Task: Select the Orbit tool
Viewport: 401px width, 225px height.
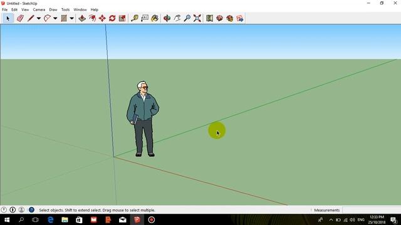Action: coord(167,18)
